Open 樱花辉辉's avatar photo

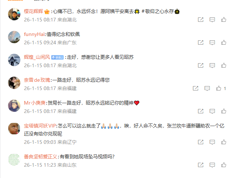[x=14, y=14]
